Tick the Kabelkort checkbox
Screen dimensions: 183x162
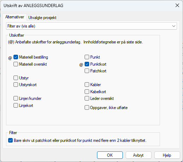[87, 91]
